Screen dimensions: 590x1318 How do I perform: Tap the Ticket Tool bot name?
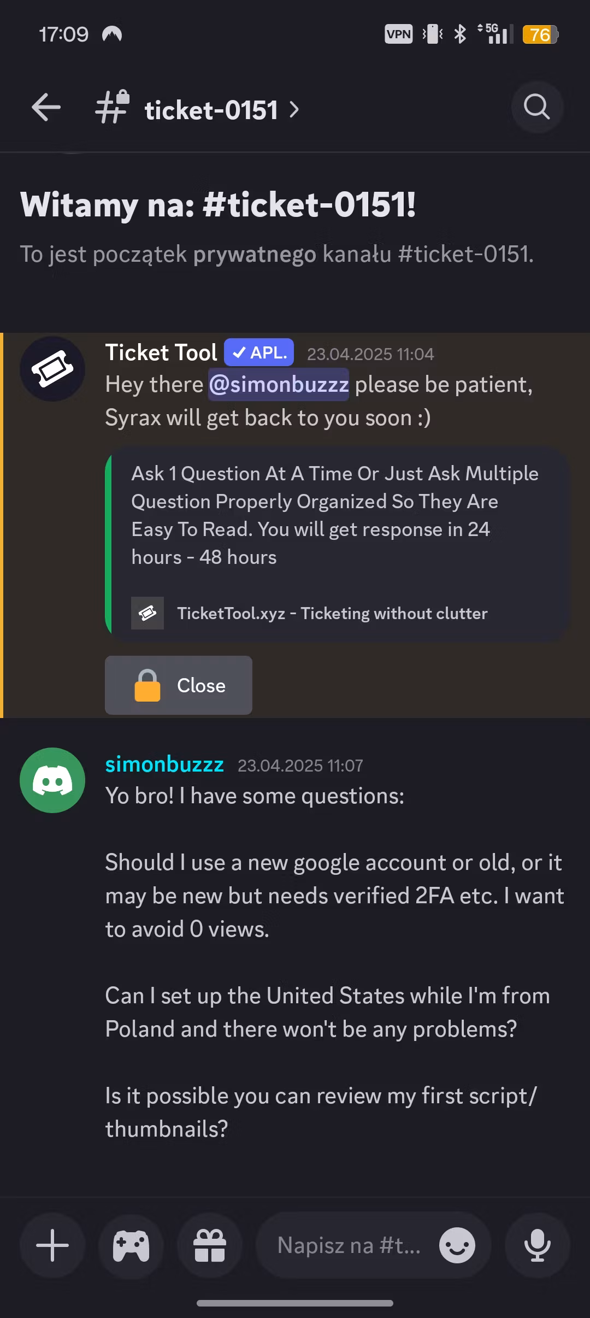(x=161, y=353)
